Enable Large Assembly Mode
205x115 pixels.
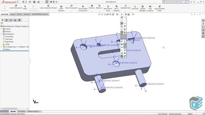(160, 8)
